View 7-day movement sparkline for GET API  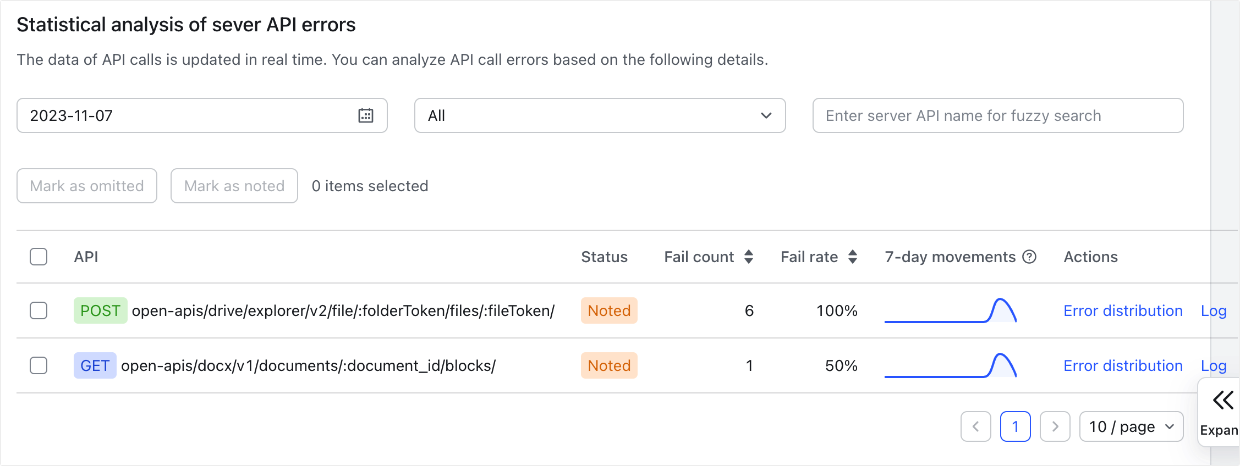click(x=951, y=365)
